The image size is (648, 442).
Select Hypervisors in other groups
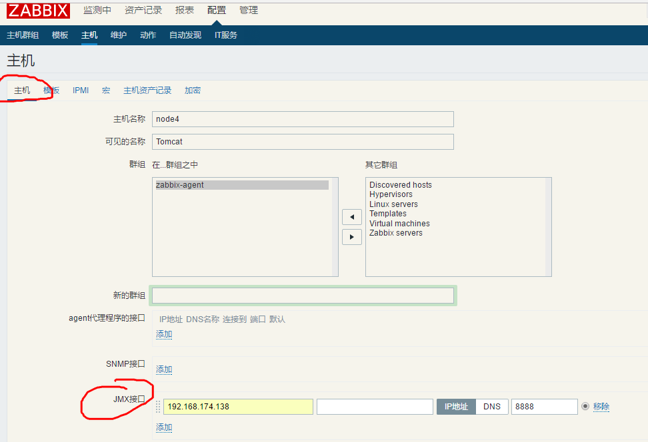tap(391, 194)
